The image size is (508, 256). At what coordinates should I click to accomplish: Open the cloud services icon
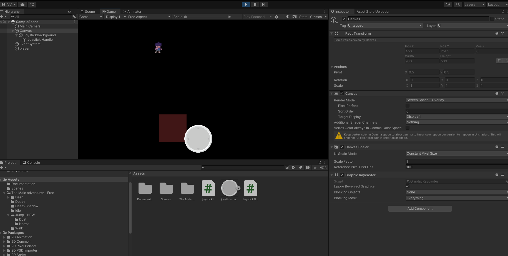22,4
